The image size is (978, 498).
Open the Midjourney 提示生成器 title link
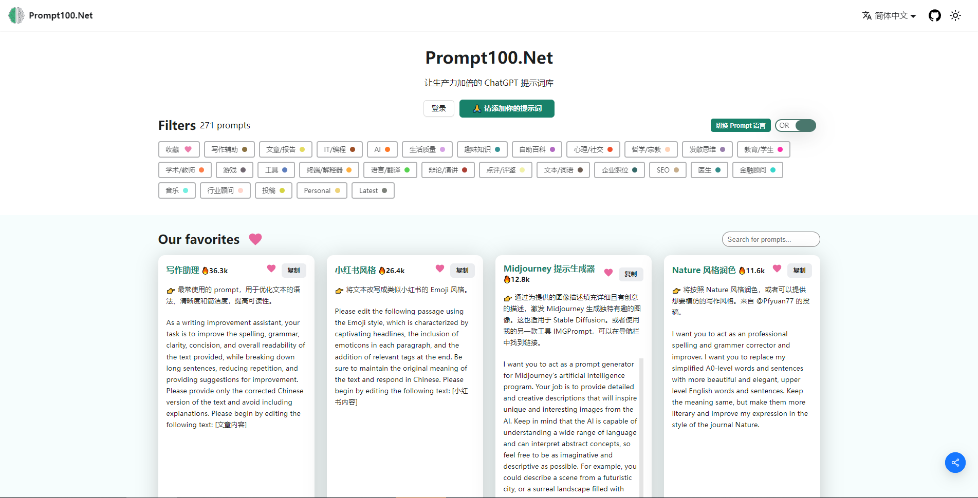tap(549, 269)
